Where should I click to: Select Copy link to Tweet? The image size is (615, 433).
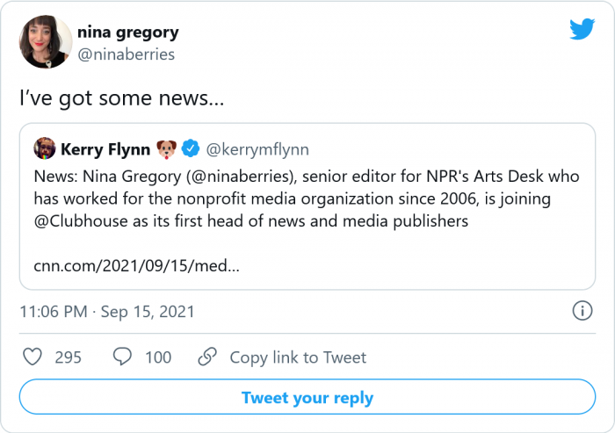[298, 357]
